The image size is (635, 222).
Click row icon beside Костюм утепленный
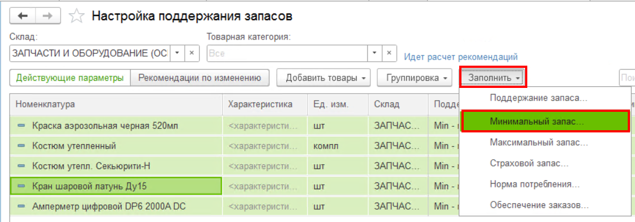[x=21, y=146]
